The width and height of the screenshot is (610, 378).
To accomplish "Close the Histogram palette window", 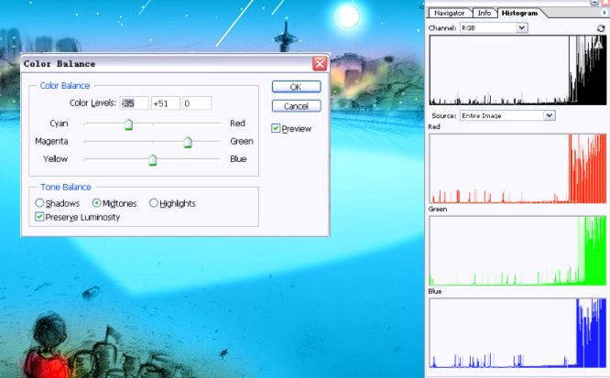I will 605,3.
